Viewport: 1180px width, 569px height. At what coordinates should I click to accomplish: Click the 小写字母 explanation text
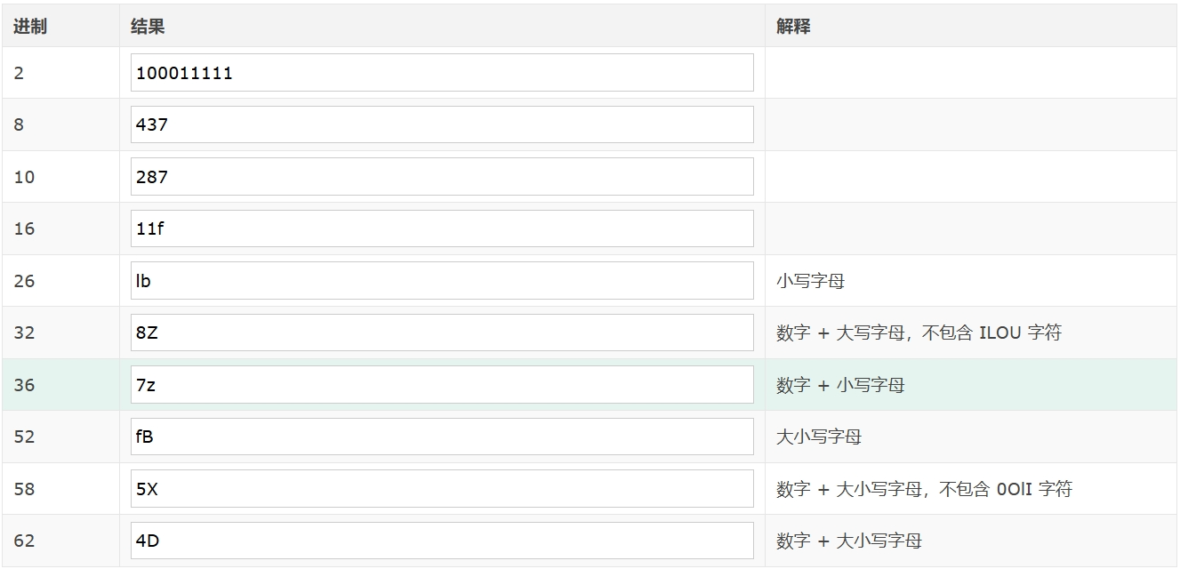coord(810,281)
